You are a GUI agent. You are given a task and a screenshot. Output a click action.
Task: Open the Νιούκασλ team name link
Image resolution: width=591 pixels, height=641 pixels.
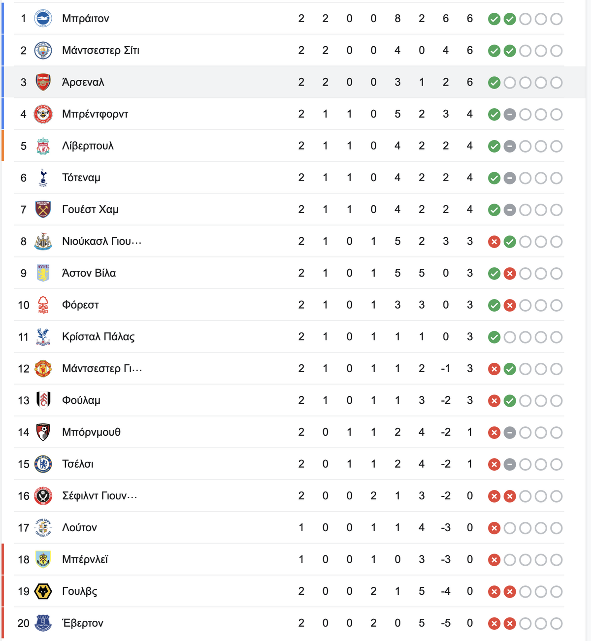pyautogui.click(x=101, y=241)
